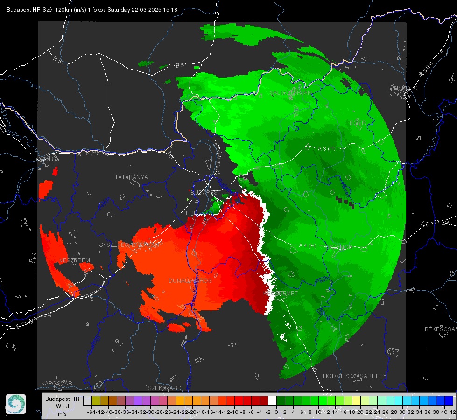Click the legend value -64
This screenshot has height=420, width=457.
tap(91, 412)
